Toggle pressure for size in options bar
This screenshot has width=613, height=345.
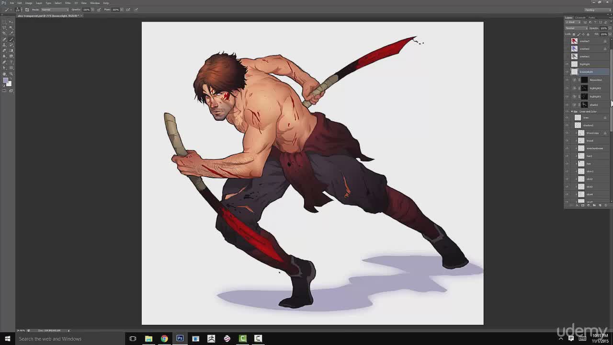click(x=136, y=10)
